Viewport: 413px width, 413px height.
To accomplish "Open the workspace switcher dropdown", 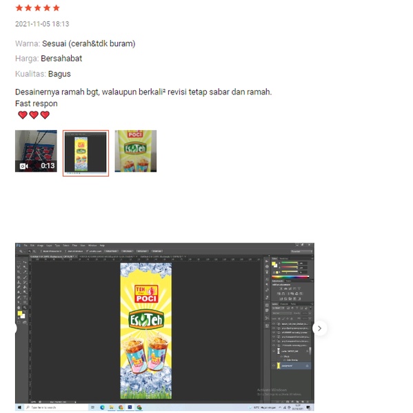I will coord(301,251).
